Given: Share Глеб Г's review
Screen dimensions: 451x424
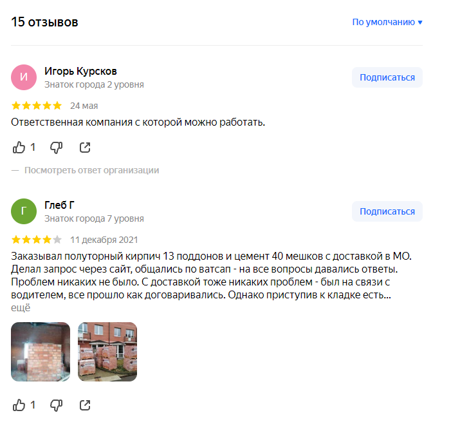Looking at the screenshot, I should tap(85, 405).
